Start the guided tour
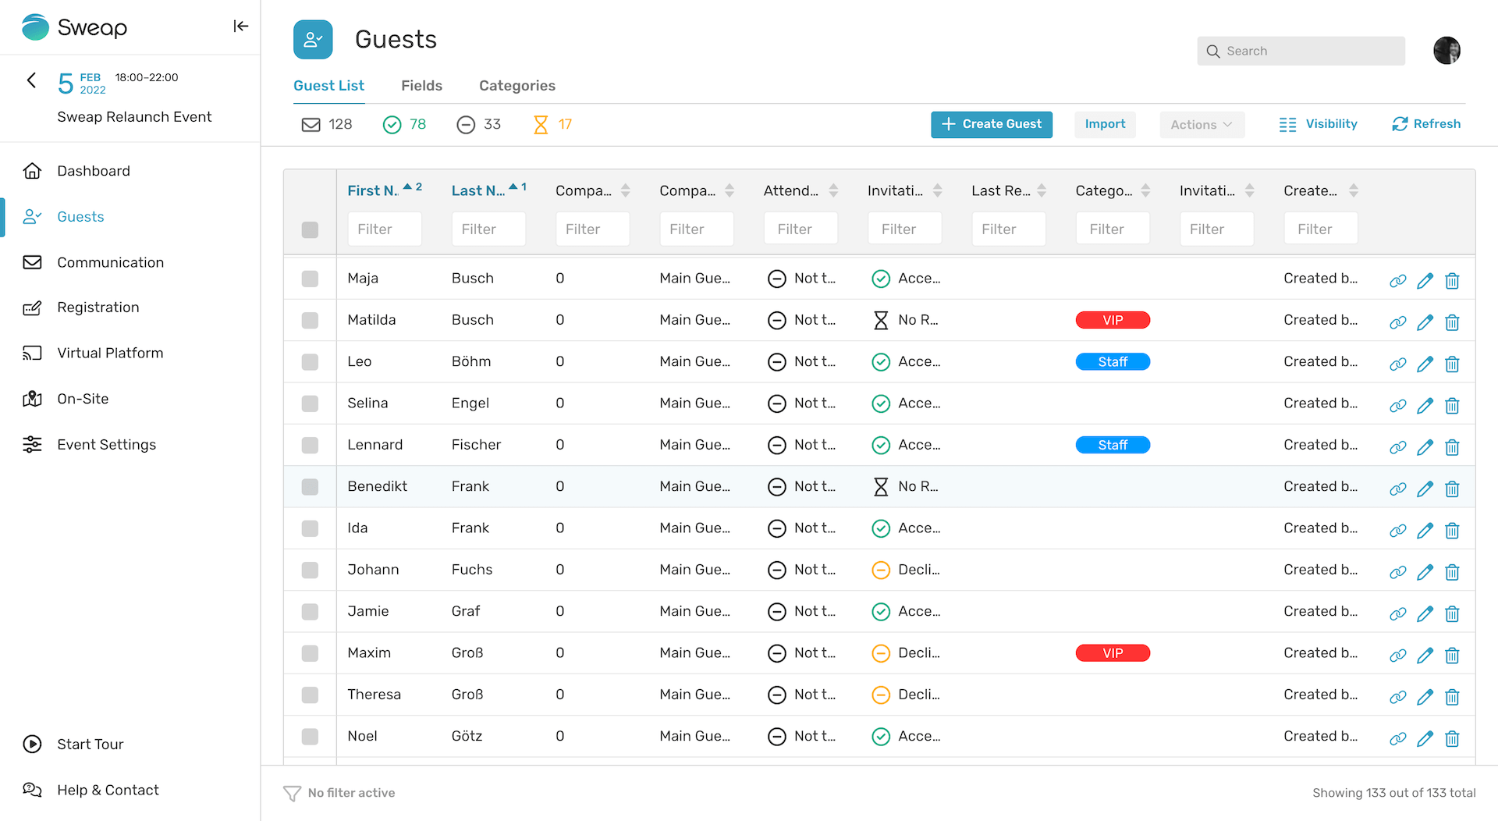 point(90,745)
